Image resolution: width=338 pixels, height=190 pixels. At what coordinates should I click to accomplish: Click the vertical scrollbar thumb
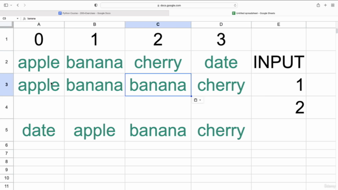click(336, 31)
